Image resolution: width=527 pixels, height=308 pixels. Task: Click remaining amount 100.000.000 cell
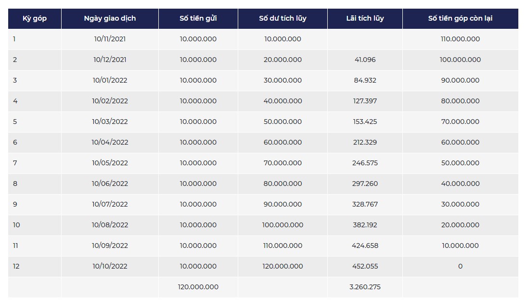[460, 60]
